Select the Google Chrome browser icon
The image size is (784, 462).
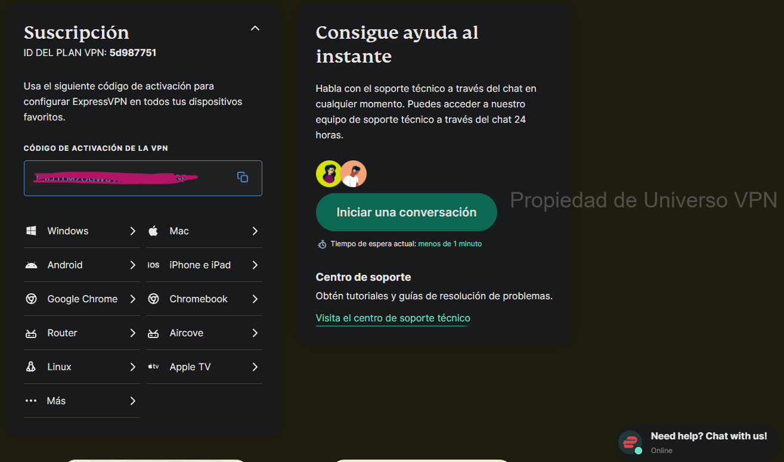click(31, 299)
